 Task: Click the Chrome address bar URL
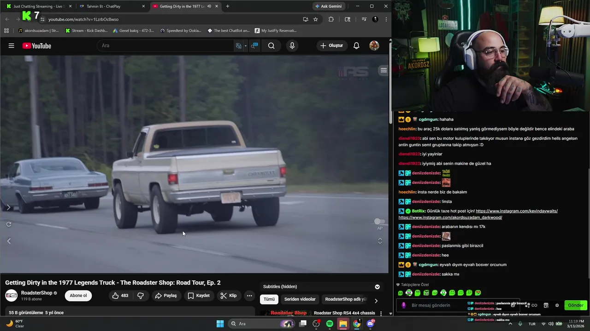pos(83,19)
